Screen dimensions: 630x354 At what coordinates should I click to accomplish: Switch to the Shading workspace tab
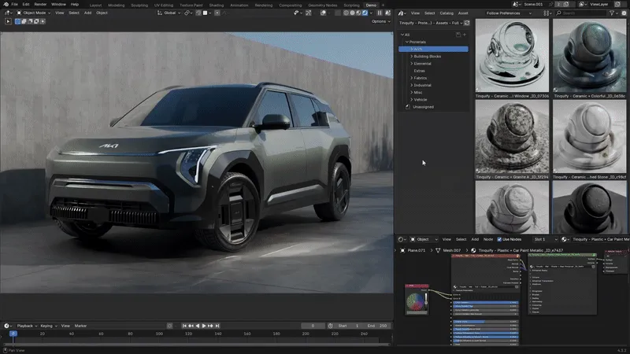(215, 5)
